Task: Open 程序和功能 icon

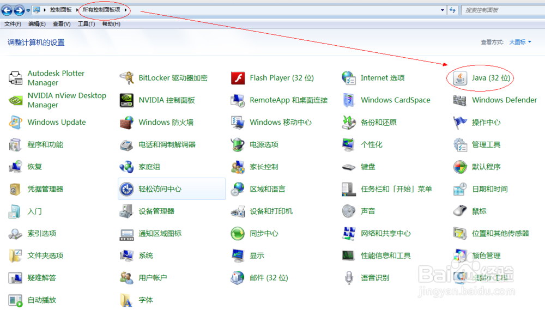Action: click(x=15, y=144)
